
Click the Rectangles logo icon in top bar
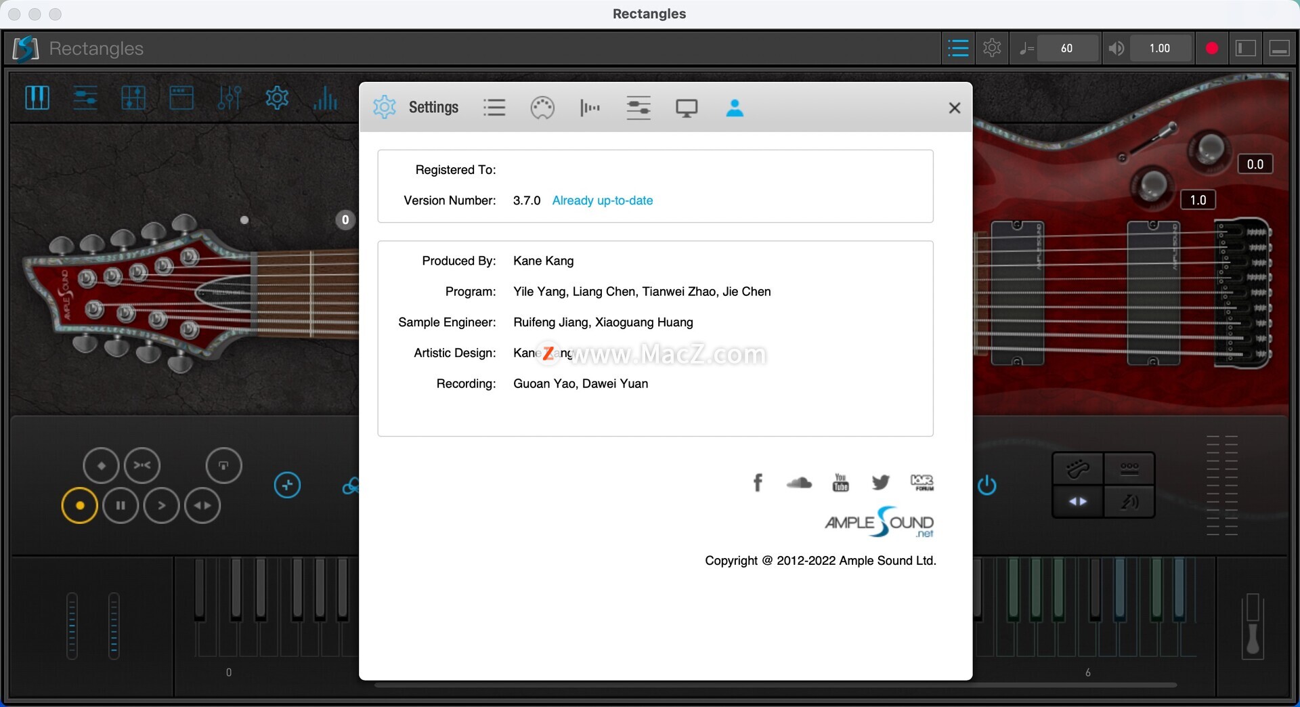26,48
